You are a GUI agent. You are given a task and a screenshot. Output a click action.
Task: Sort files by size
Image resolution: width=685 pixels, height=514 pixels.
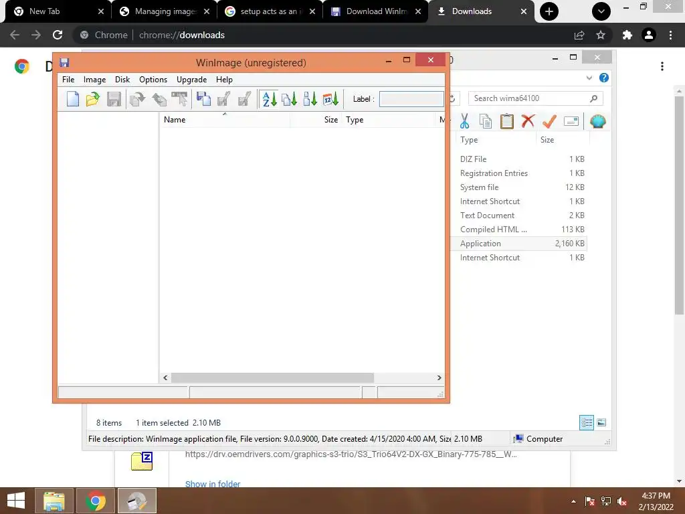point(310,99)
